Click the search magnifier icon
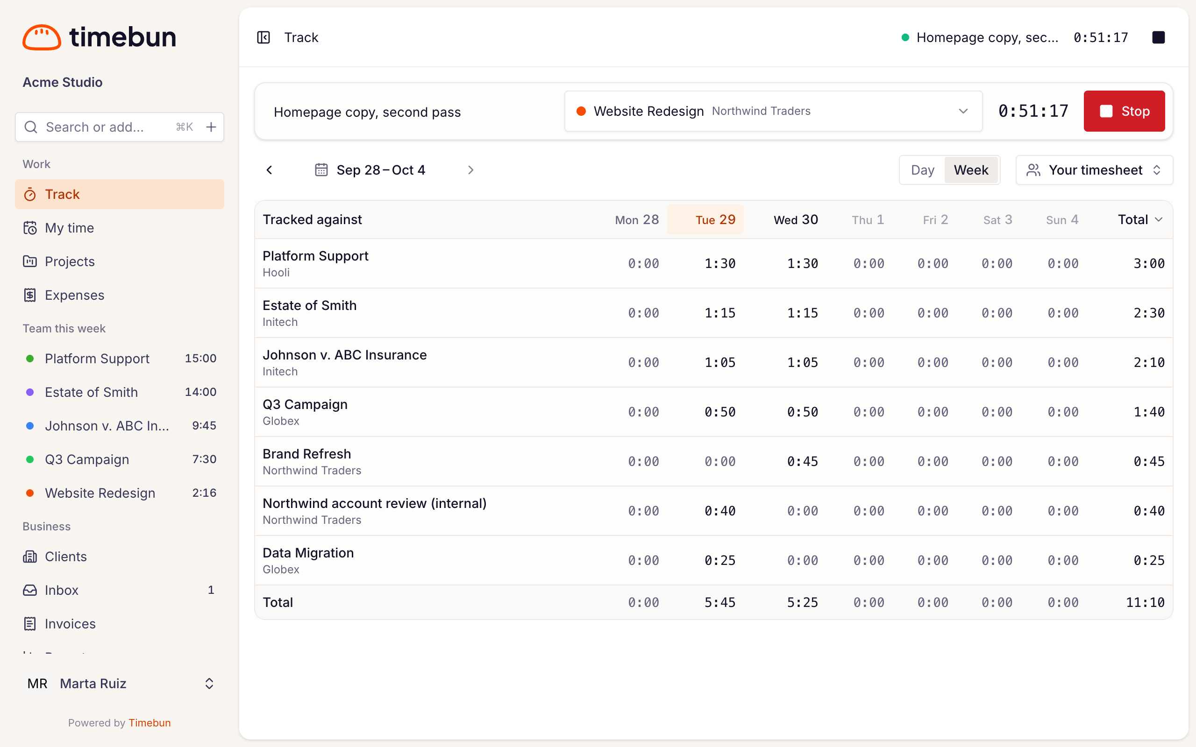Screen dimensions: 1196x747 [31, 127]
